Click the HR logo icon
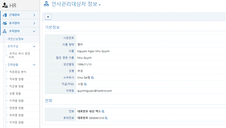 5,5
